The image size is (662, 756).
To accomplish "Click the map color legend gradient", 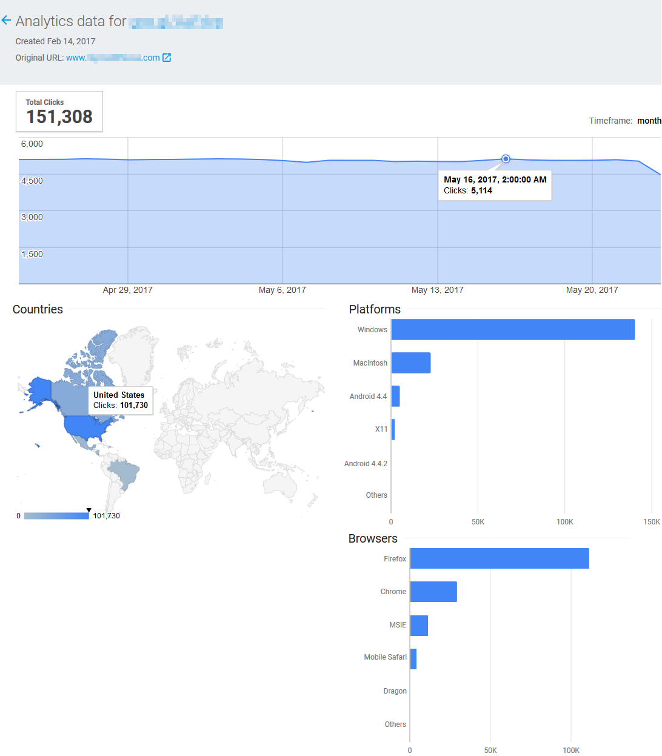I will click(x=56, y=516).
